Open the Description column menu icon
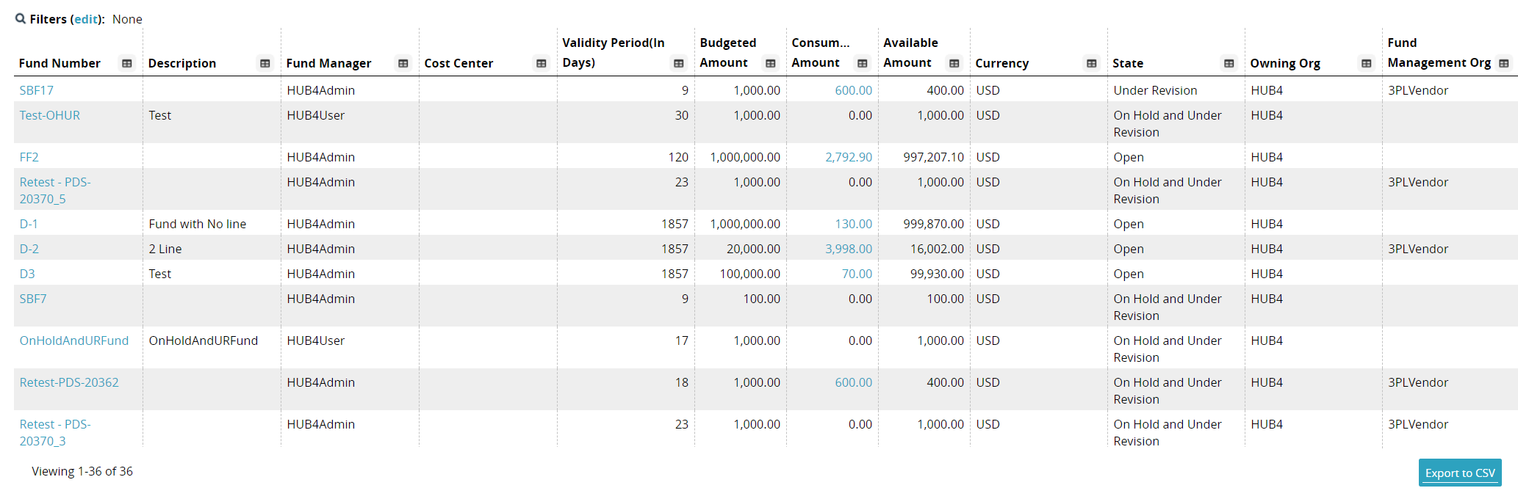 [265, 64]
